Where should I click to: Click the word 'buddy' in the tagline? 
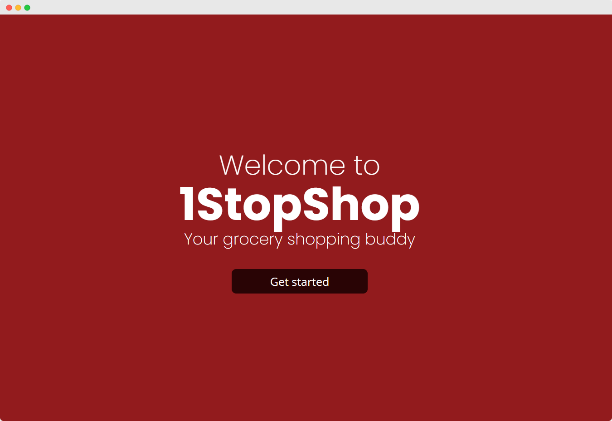[x=390, y=240]
